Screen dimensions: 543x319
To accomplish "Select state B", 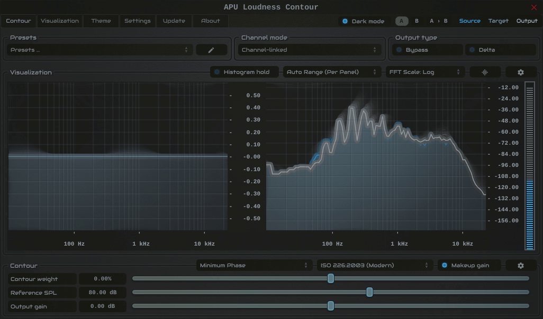I will click(417, 21).
